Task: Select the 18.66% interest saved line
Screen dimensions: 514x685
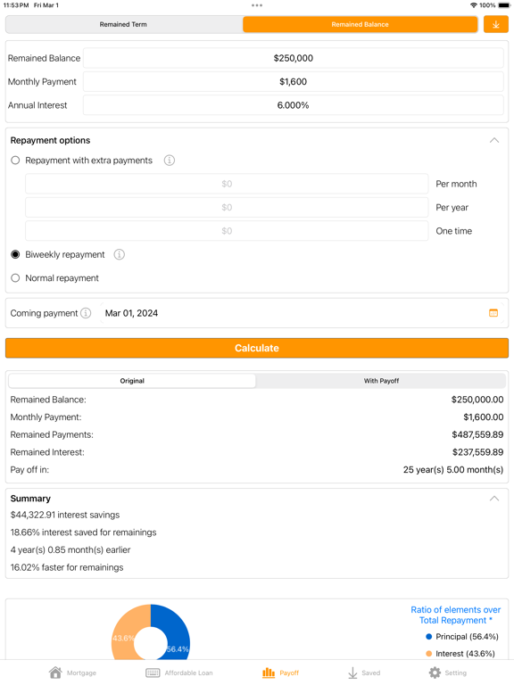Action: pyautogui.click(x=84, y=532)
